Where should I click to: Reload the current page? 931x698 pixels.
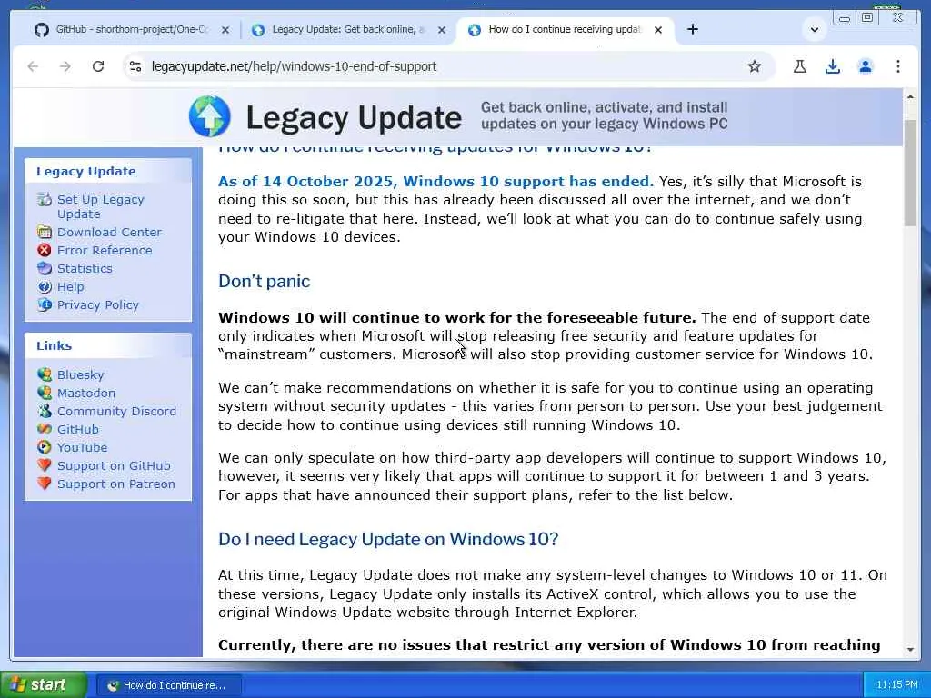tap(98, 66)
